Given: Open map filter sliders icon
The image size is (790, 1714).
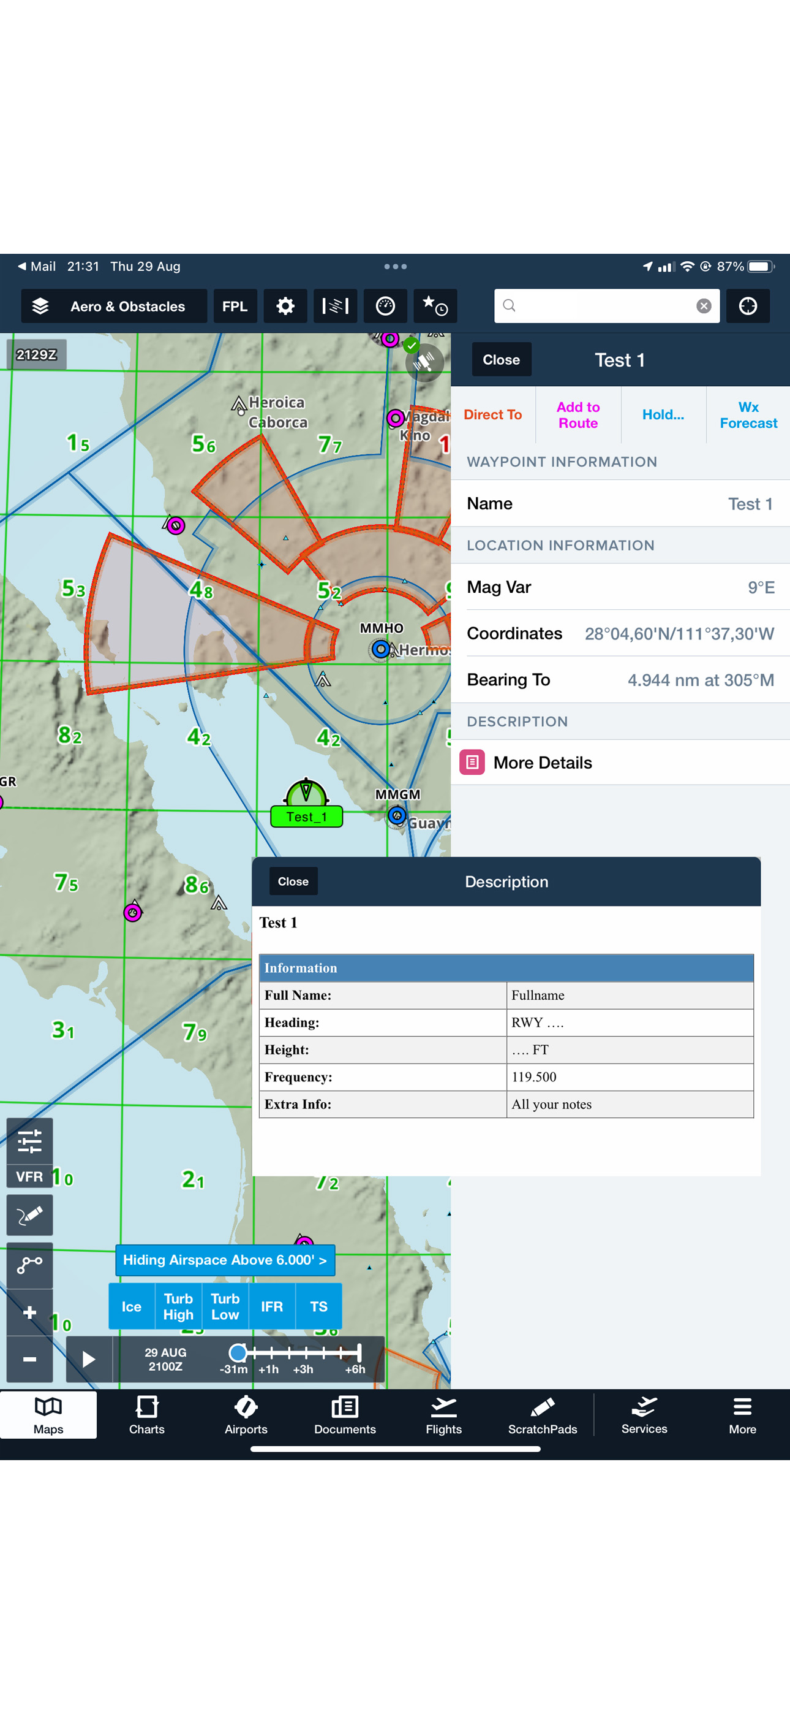Looking at the screenshot, I should [x=30, y=1141].
